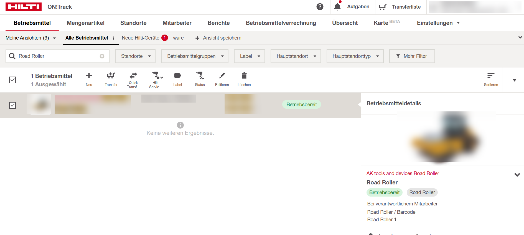Open the Karte BETA tab
Screen dimensions: 524x235
[387, 23]
